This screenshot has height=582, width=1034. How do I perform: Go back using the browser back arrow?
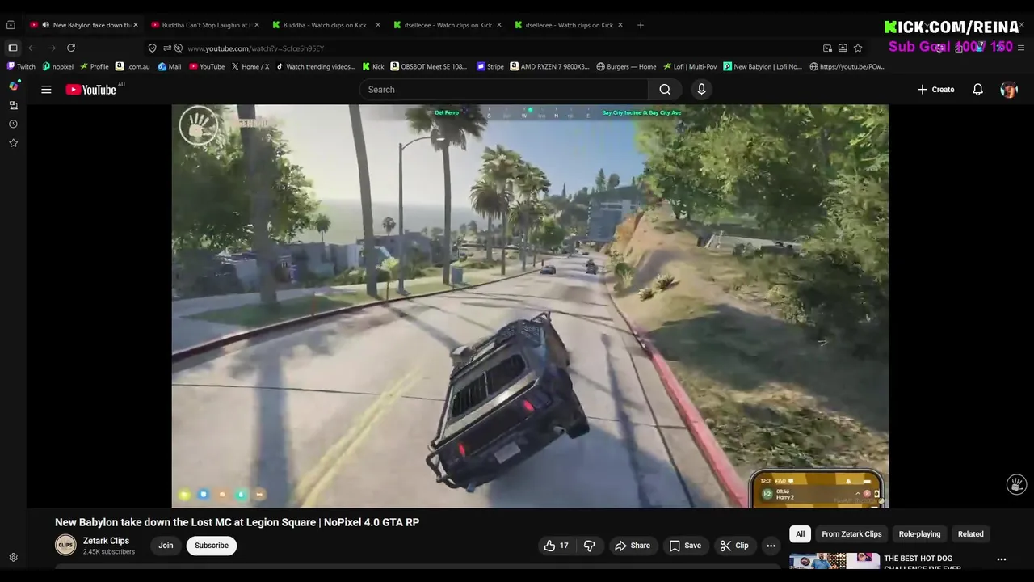pos(32,48)
